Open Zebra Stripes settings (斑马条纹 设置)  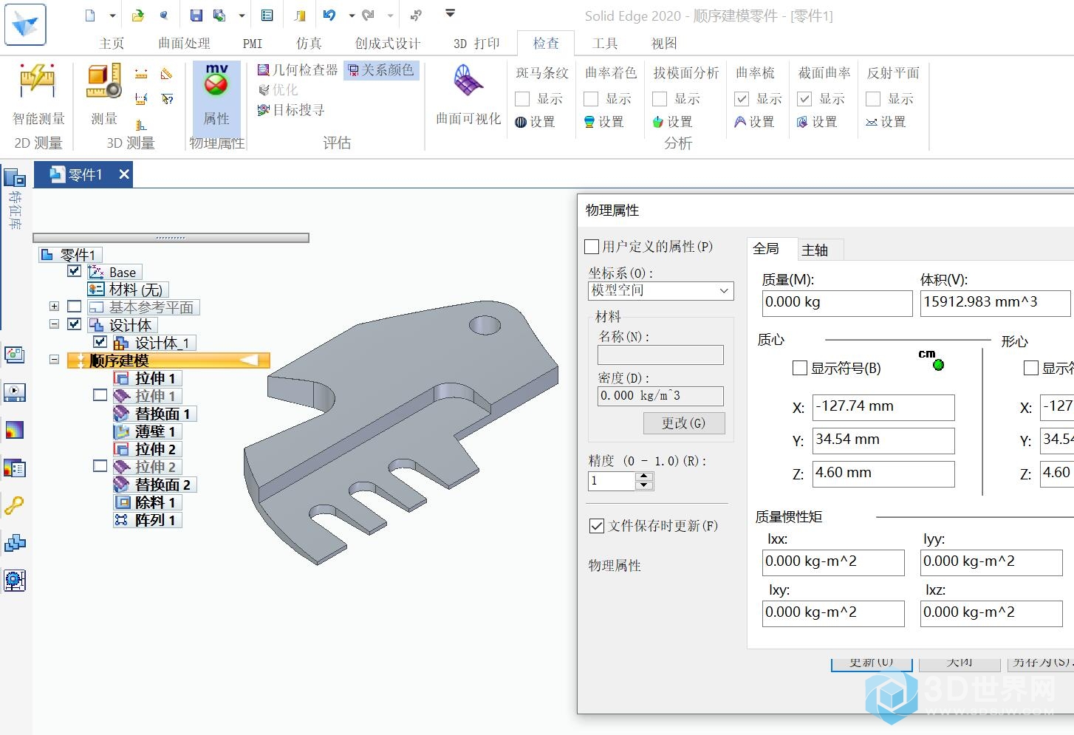point(535,122)
